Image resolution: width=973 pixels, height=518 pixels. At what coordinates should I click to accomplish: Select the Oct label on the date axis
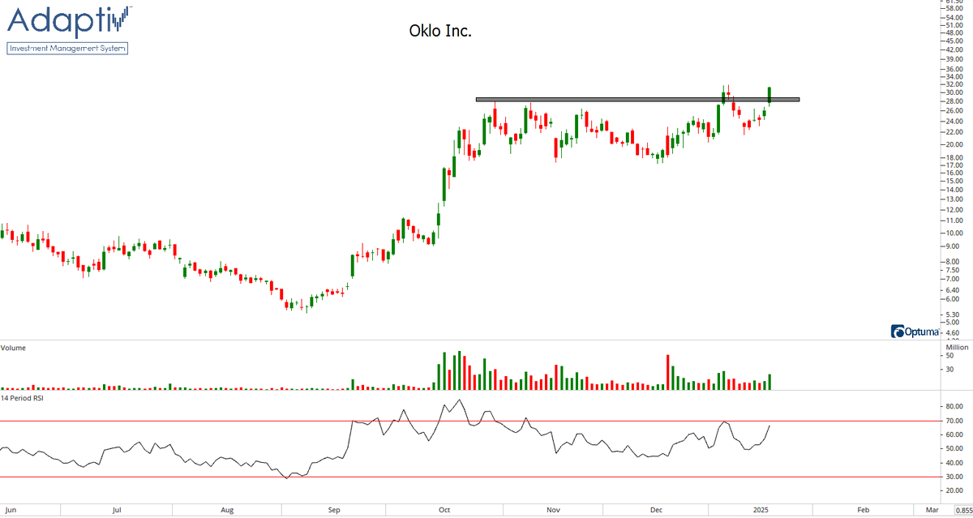coord(443,510)
